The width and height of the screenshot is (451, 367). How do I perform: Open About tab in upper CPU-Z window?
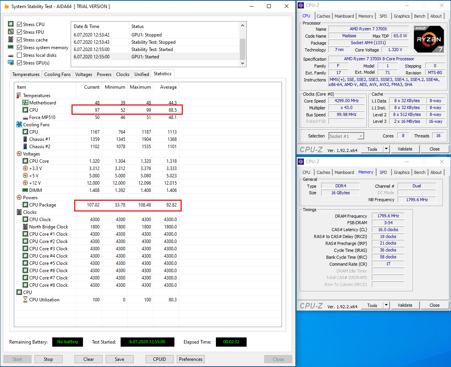tap(436, 16)
